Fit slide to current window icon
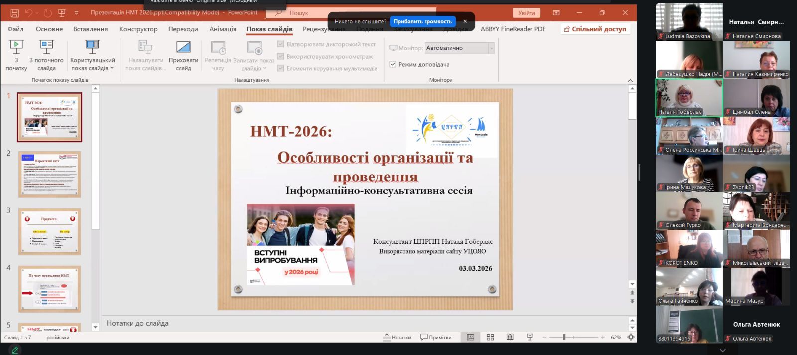 [631, 337]
